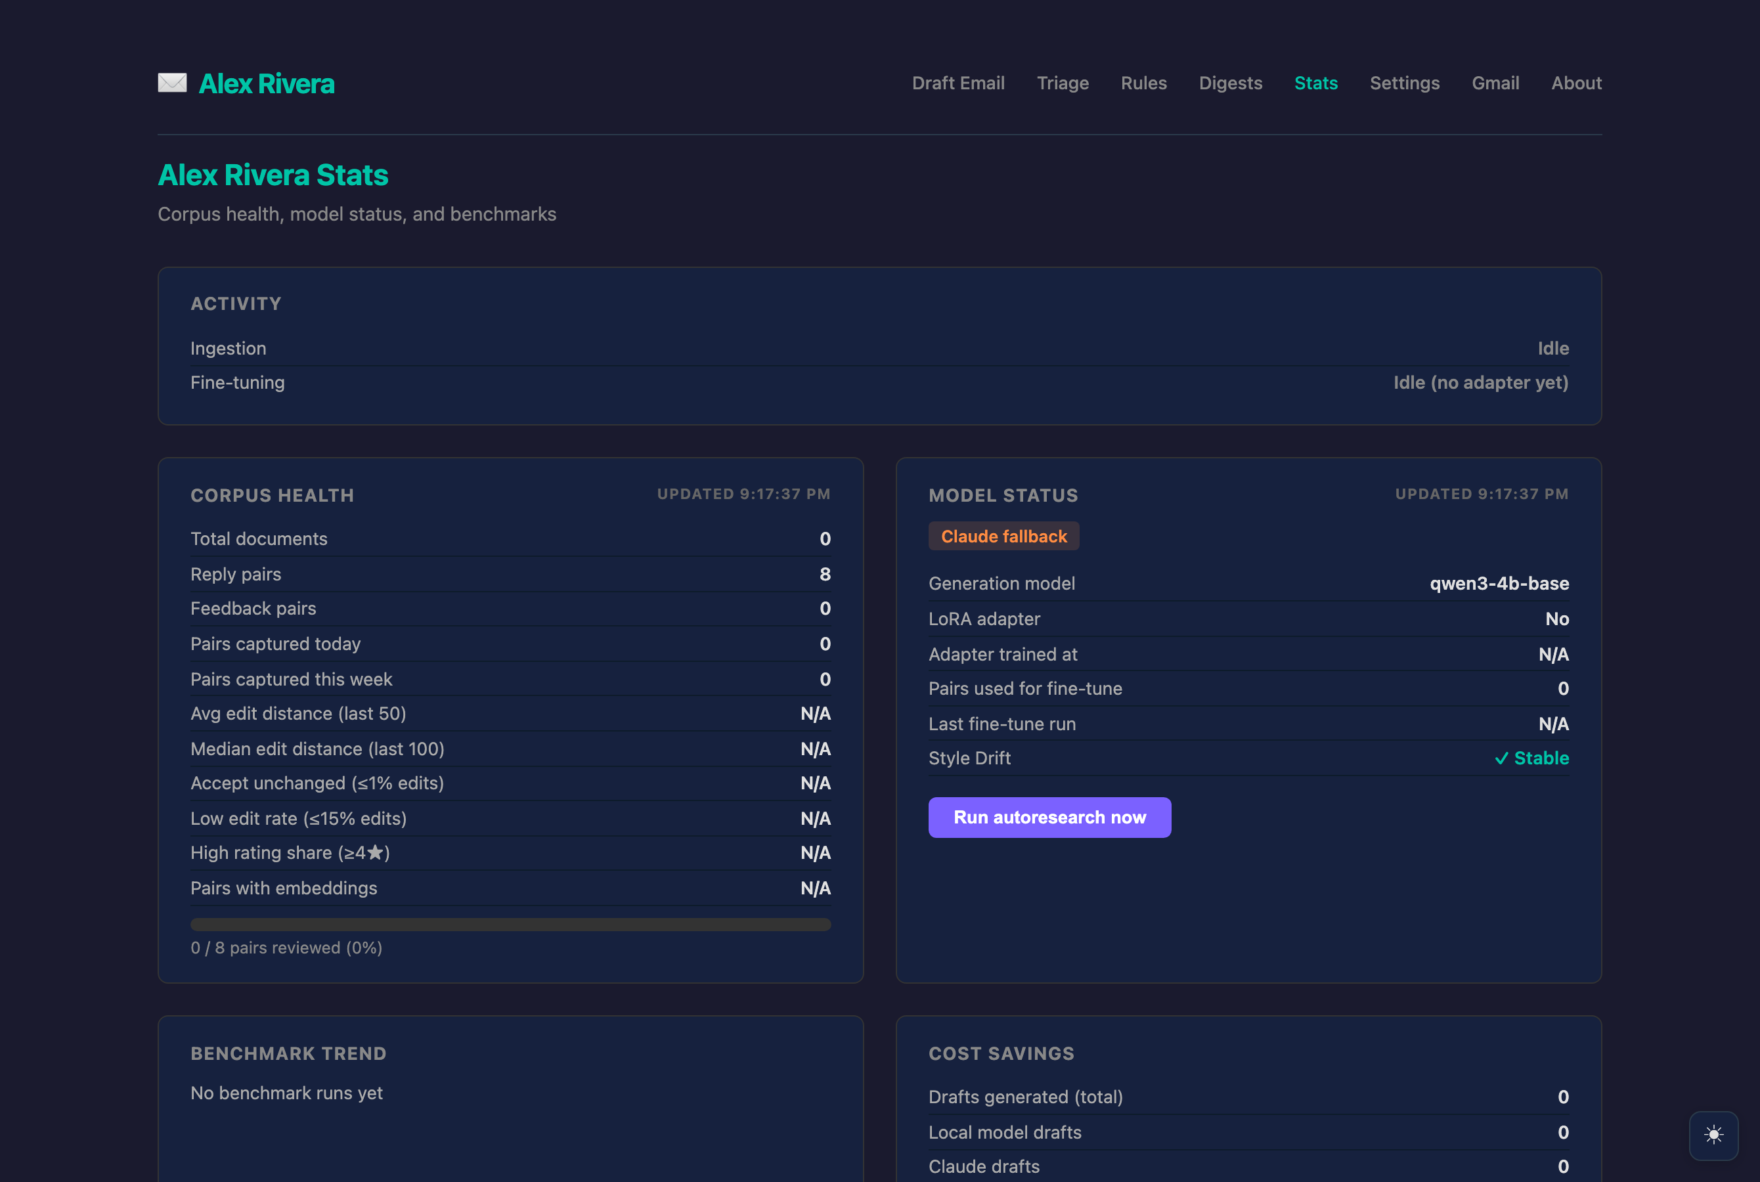Click the page subtitle about corpus health
This screenshot has height=1182, width=1760.
coord(357,214)
